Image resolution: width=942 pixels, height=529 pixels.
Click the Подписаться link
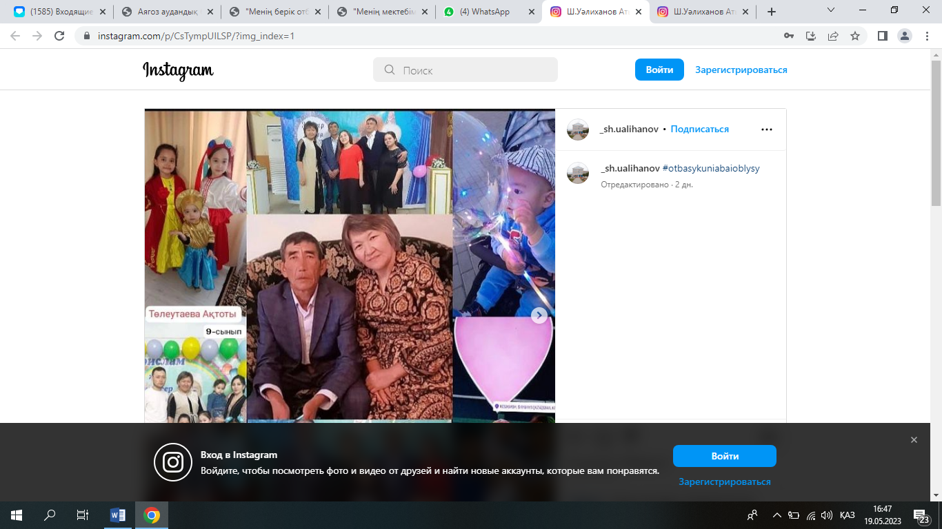coord(699,129)
